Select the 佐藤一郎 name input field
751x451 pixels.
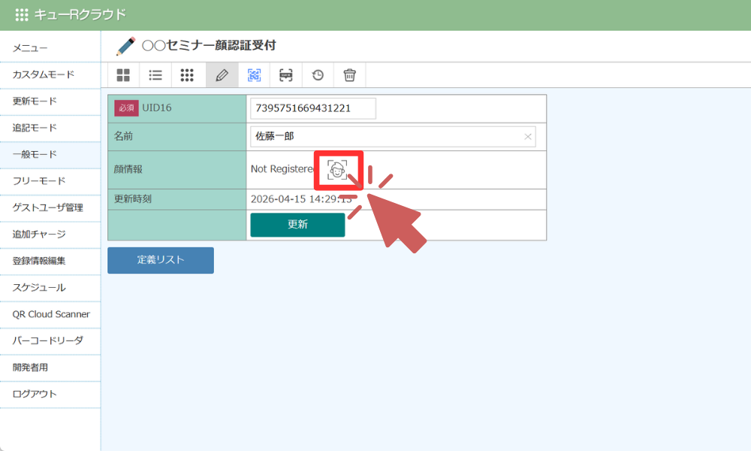click(375, 136)
